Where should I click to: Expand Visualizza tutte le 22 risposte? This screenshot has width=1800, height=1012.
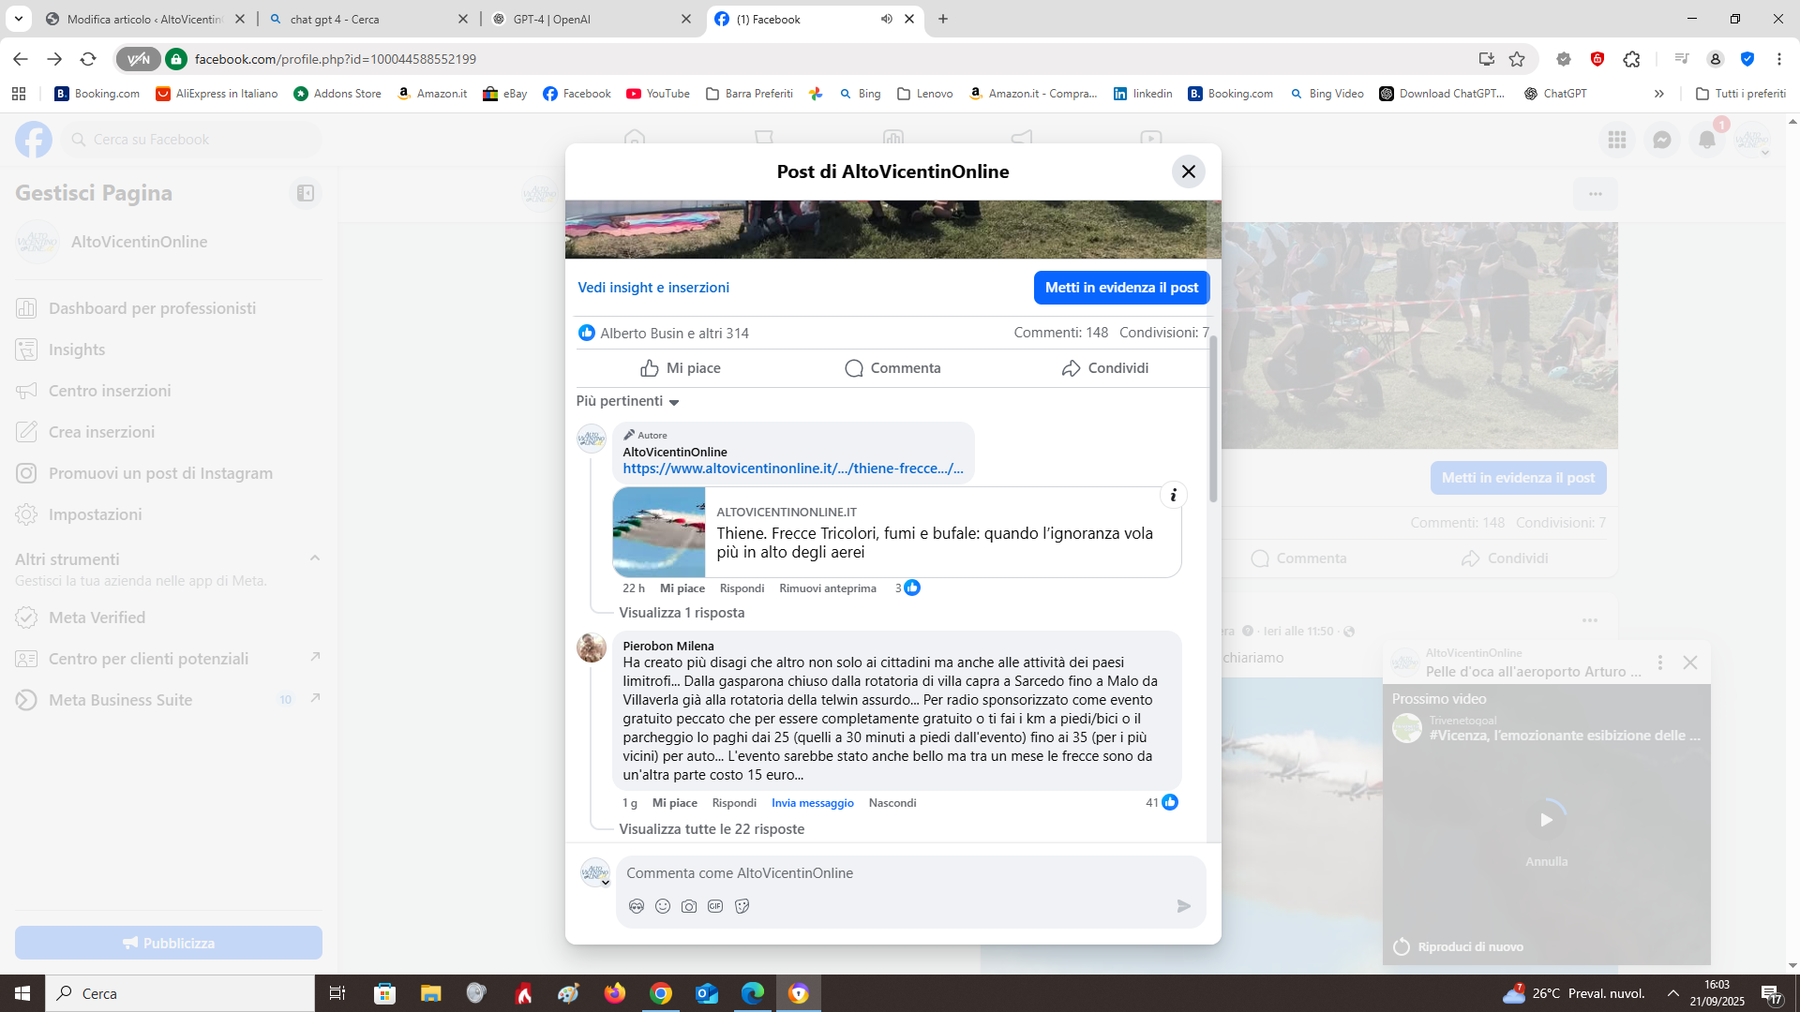[712, 829]
